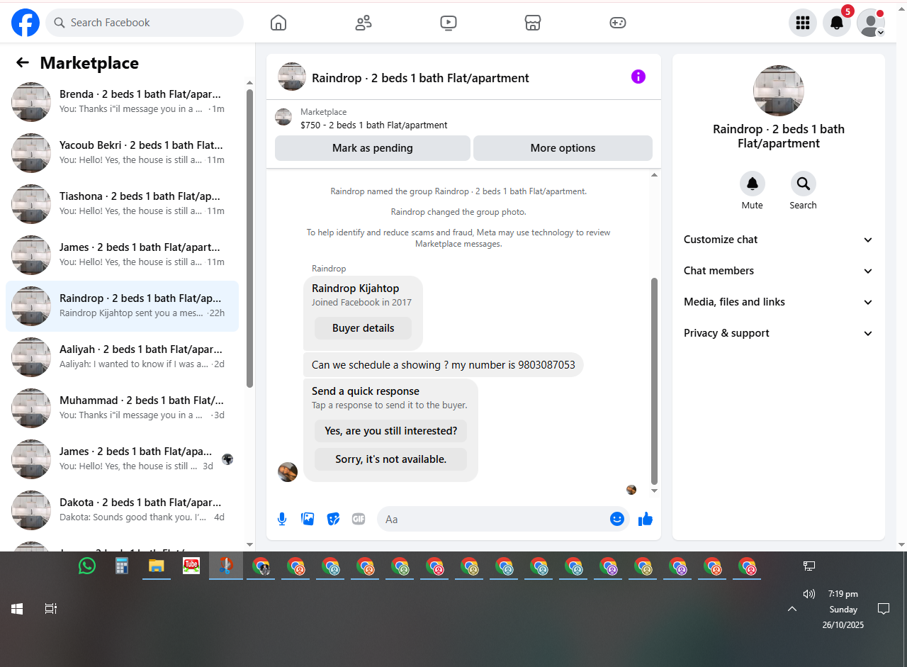
Task: Open the Windows notification center icon
Action: [884, 609]
